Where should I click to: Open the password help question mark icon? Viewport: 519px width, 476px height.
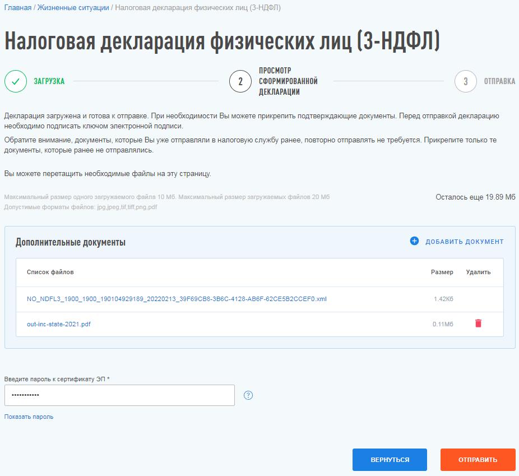[248, 395]
